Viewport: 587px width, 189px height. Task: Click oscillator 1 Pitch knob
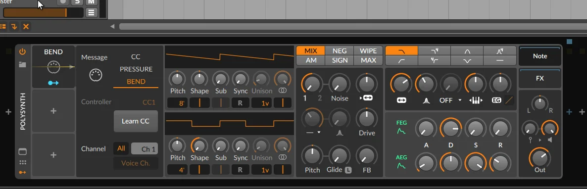[x=178, y=79]
